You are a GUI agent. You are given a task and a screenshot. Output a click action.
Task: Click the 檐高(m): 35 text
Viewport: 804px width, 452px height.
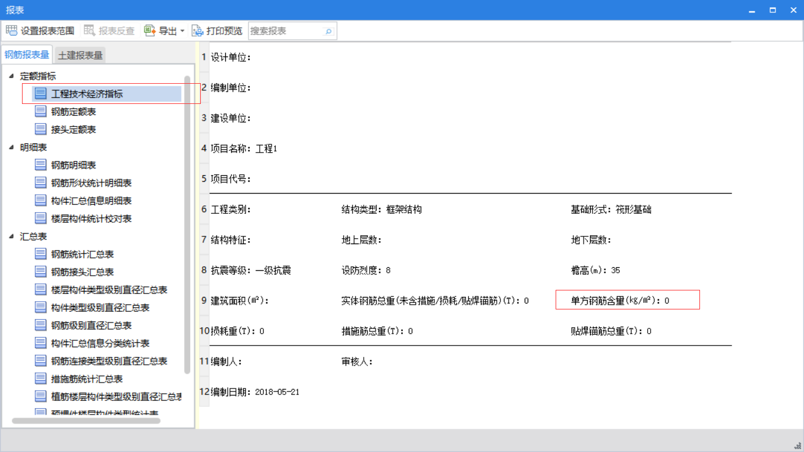point(595,270)
